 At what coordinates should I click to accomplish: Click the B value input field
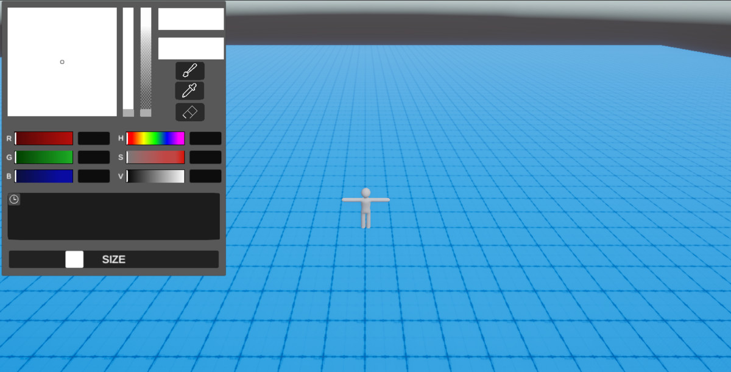94,176
